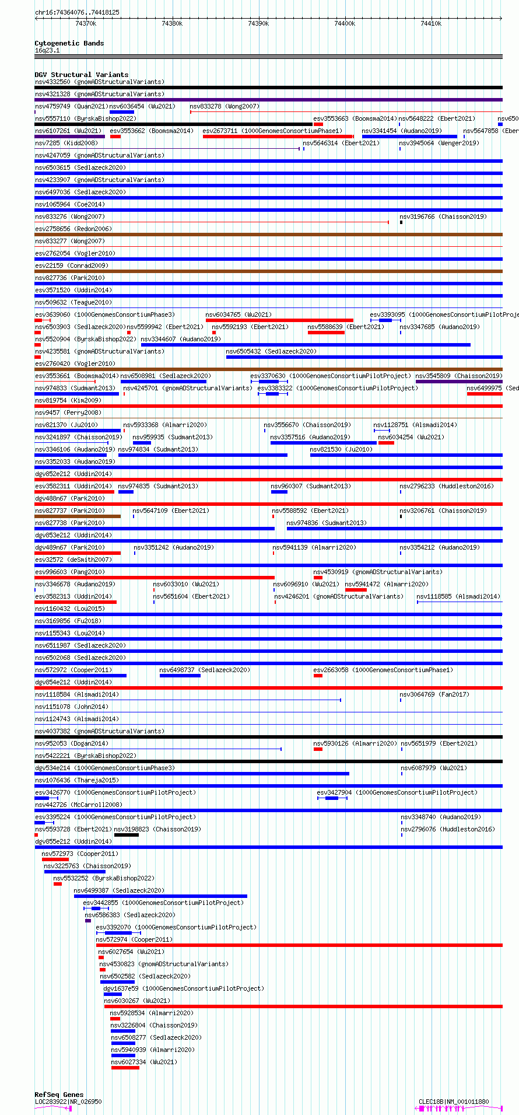The image size is (519, 1115).
Task: Click the nsv1160432 (Lou2015) label
Action: click(70, 609)
